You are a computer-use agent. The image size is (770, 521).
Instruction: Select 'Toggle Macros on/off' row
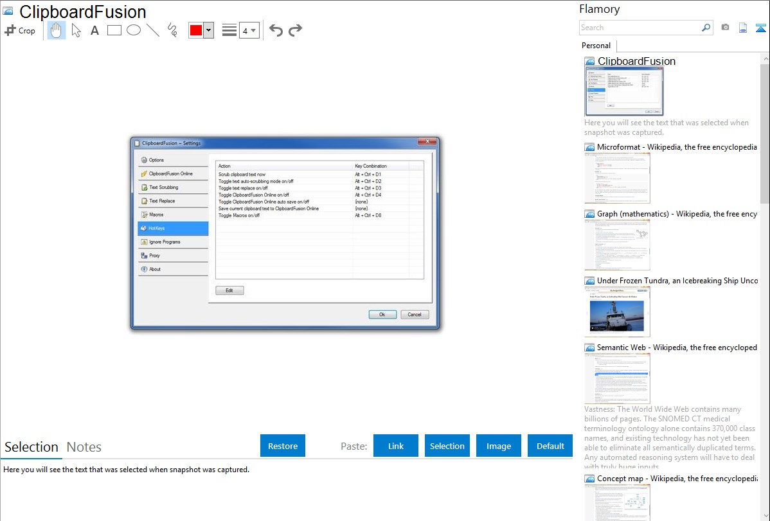point(319,216)
